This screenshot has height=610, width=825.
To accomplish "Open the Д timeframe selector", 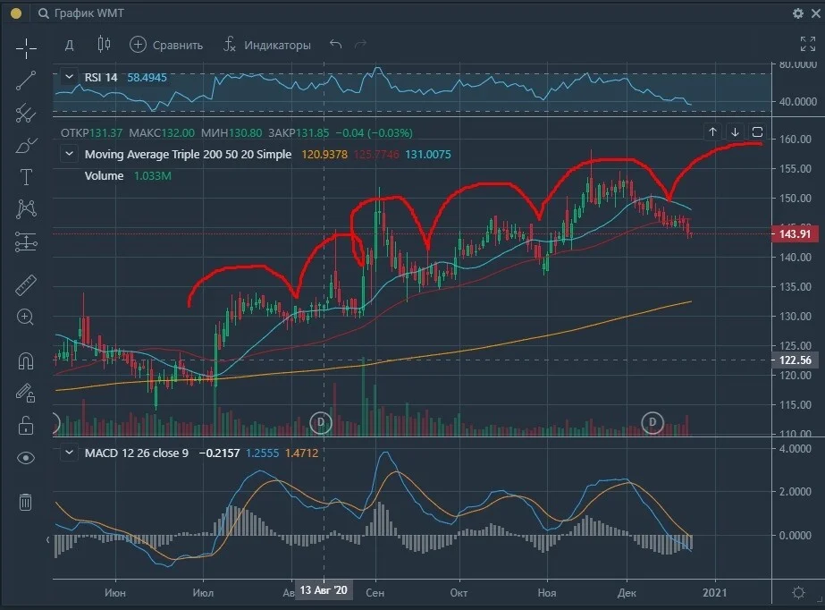I will click(70, 45).
